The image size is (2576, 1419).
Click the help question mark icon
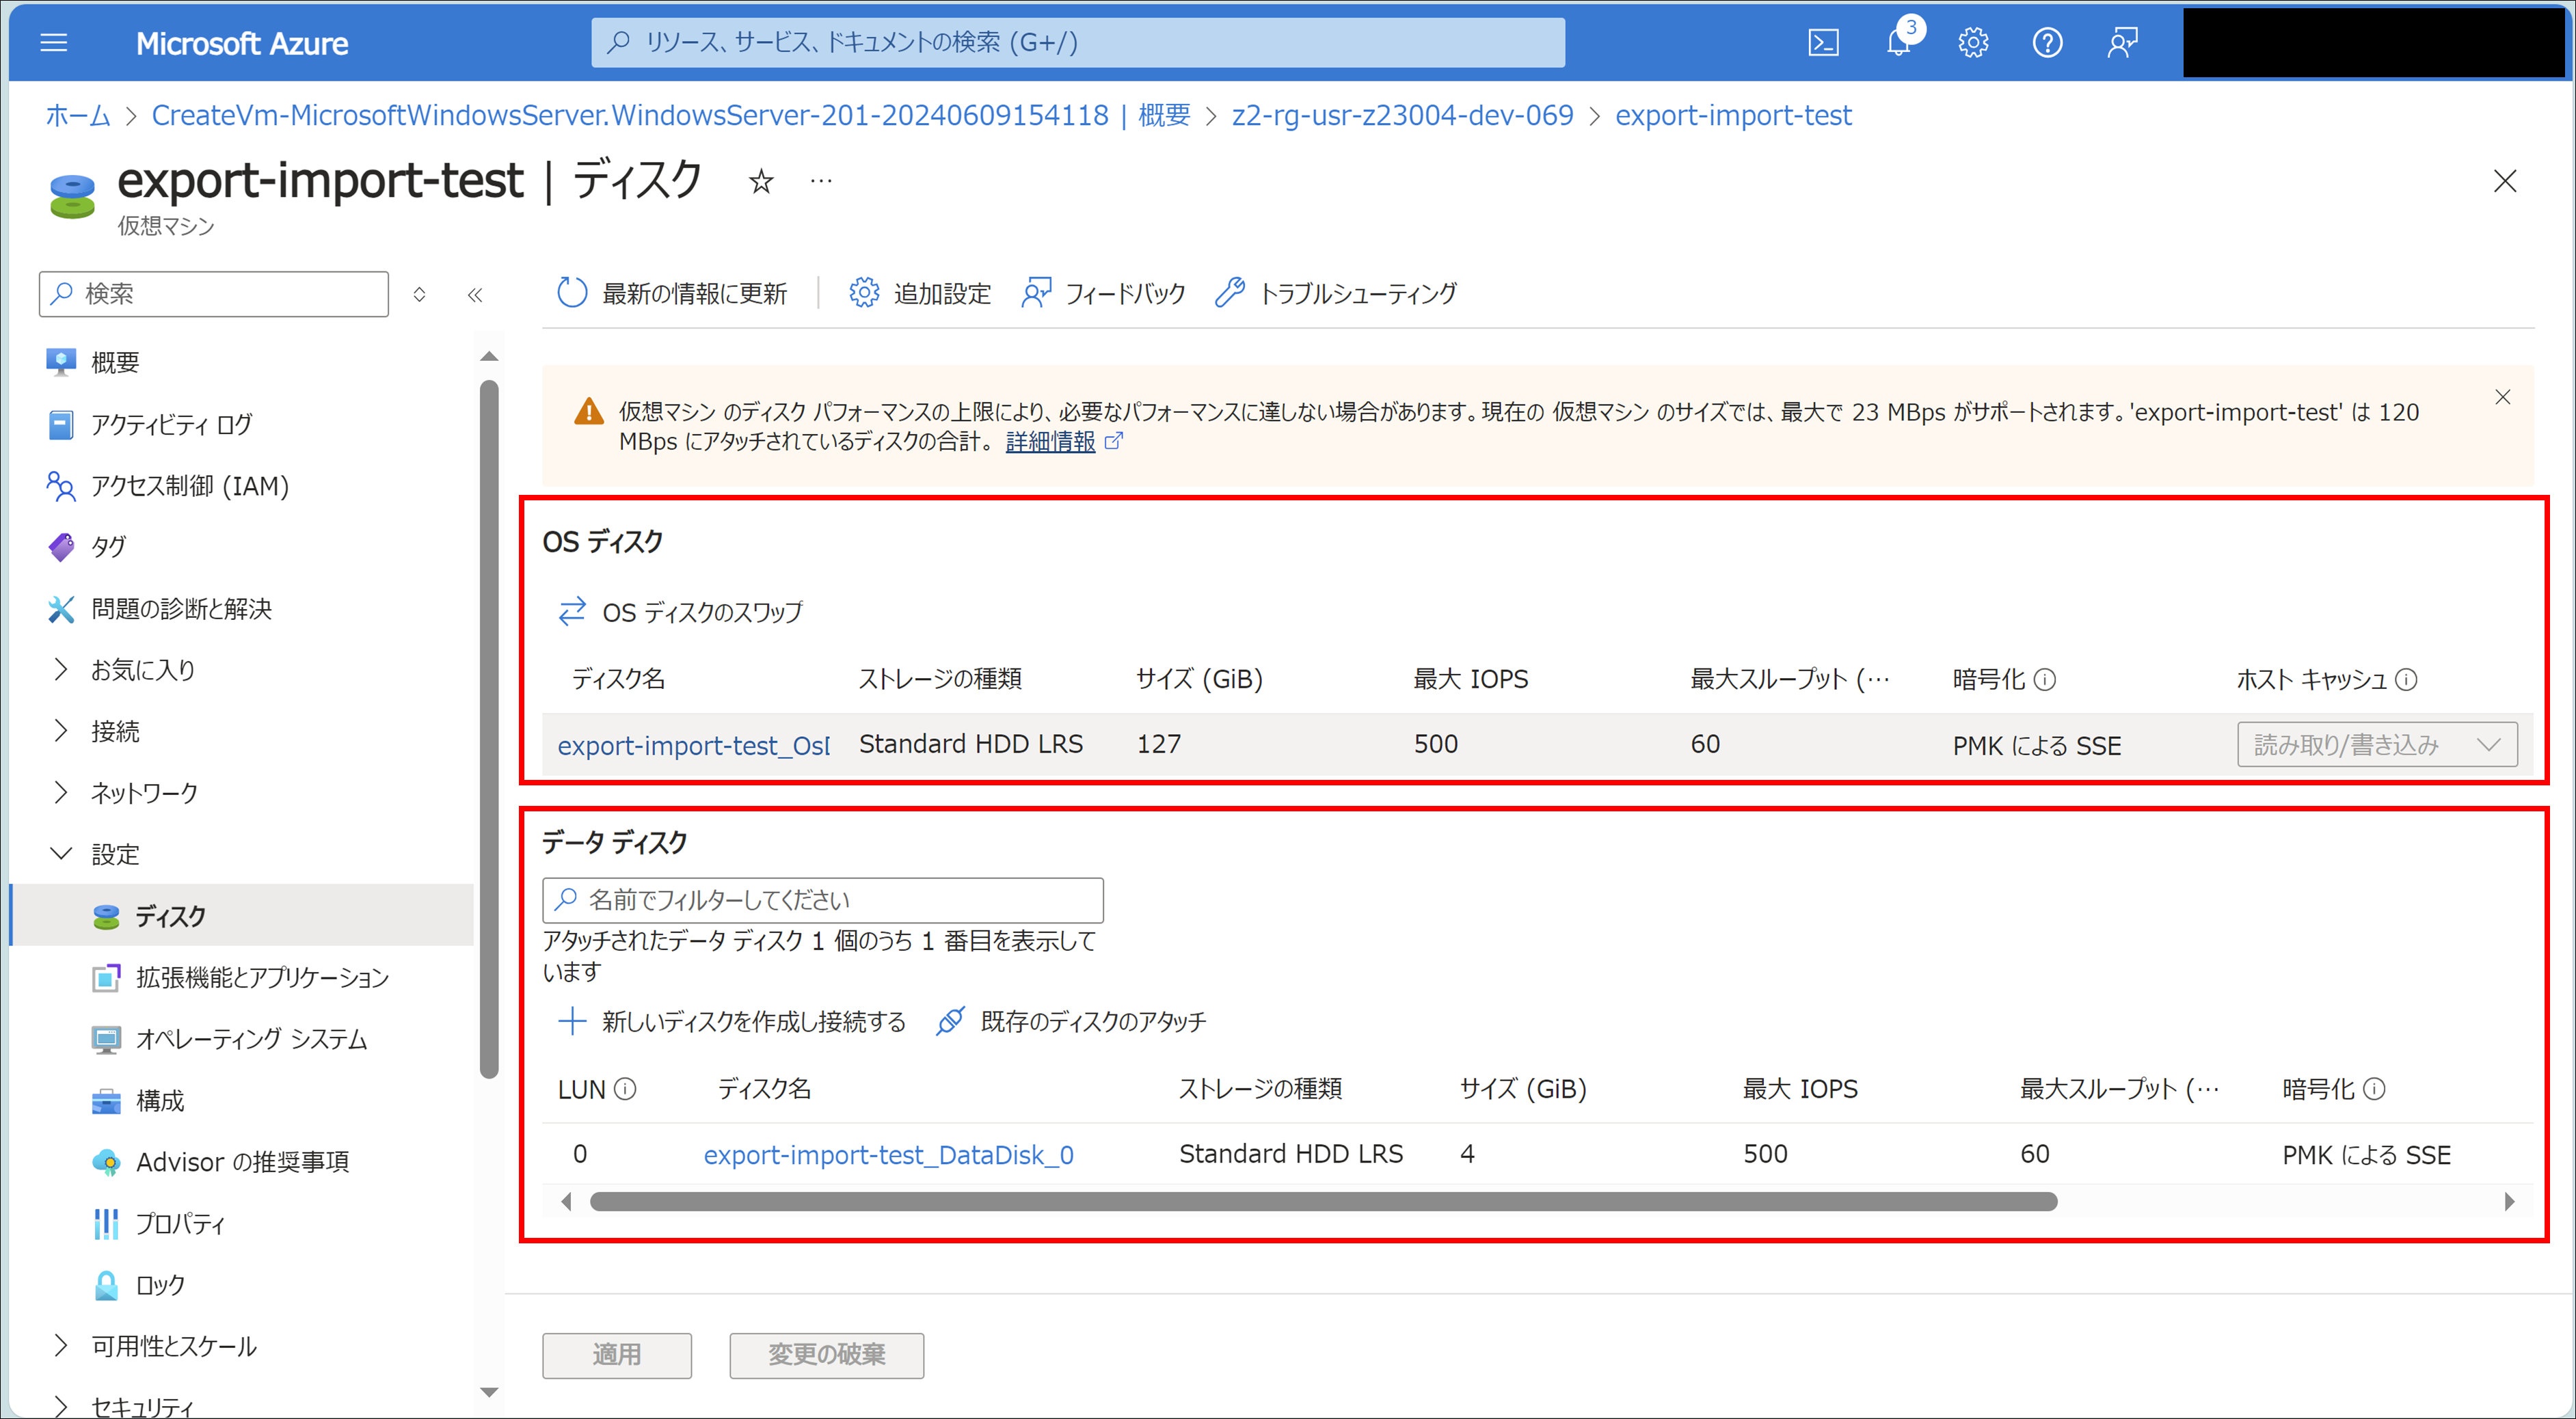(x=2047, y=43)
